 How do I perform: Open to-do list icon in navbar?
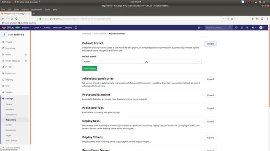[248, 28]
